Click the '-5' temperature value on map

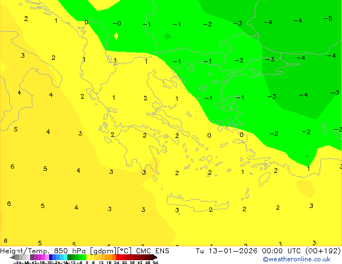(328, 19)
